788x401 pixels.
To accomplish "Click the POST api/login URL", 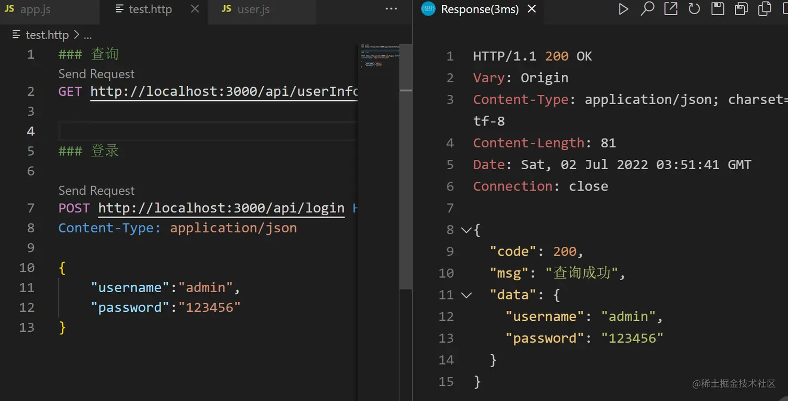I will 221,208.
